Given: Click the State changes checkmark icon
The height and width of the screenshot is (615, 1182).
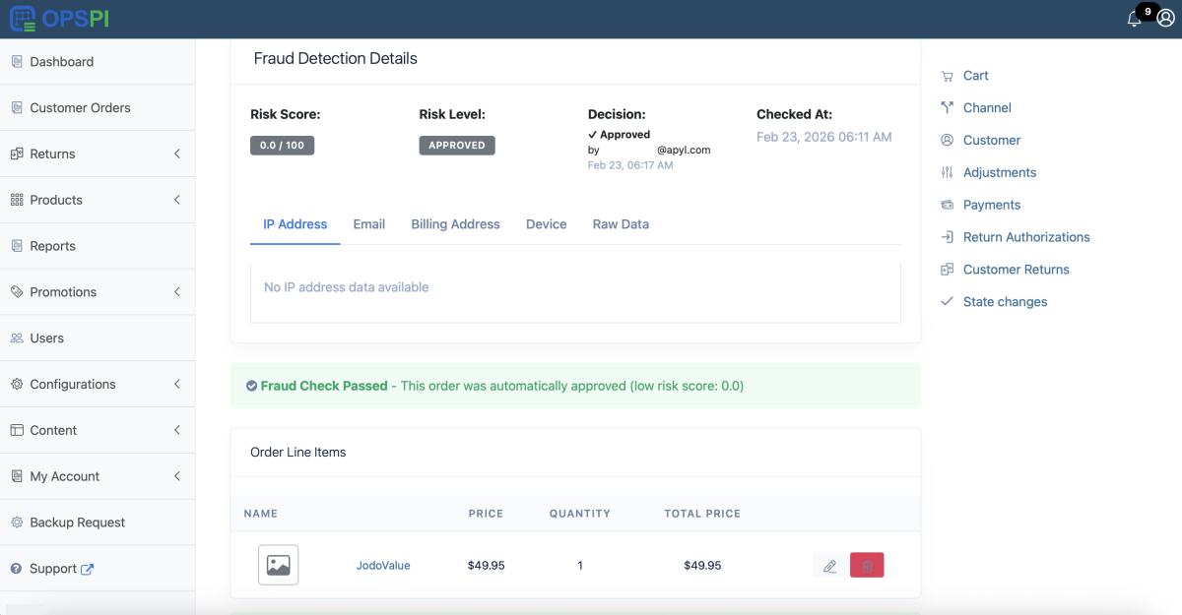Looking at the screenshot, I should (947, 302).
